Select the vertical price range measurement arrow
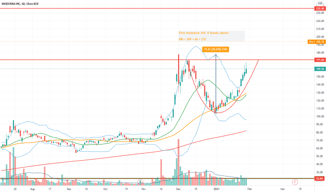The height and width of the screenshot is (192, 326). 216,84
